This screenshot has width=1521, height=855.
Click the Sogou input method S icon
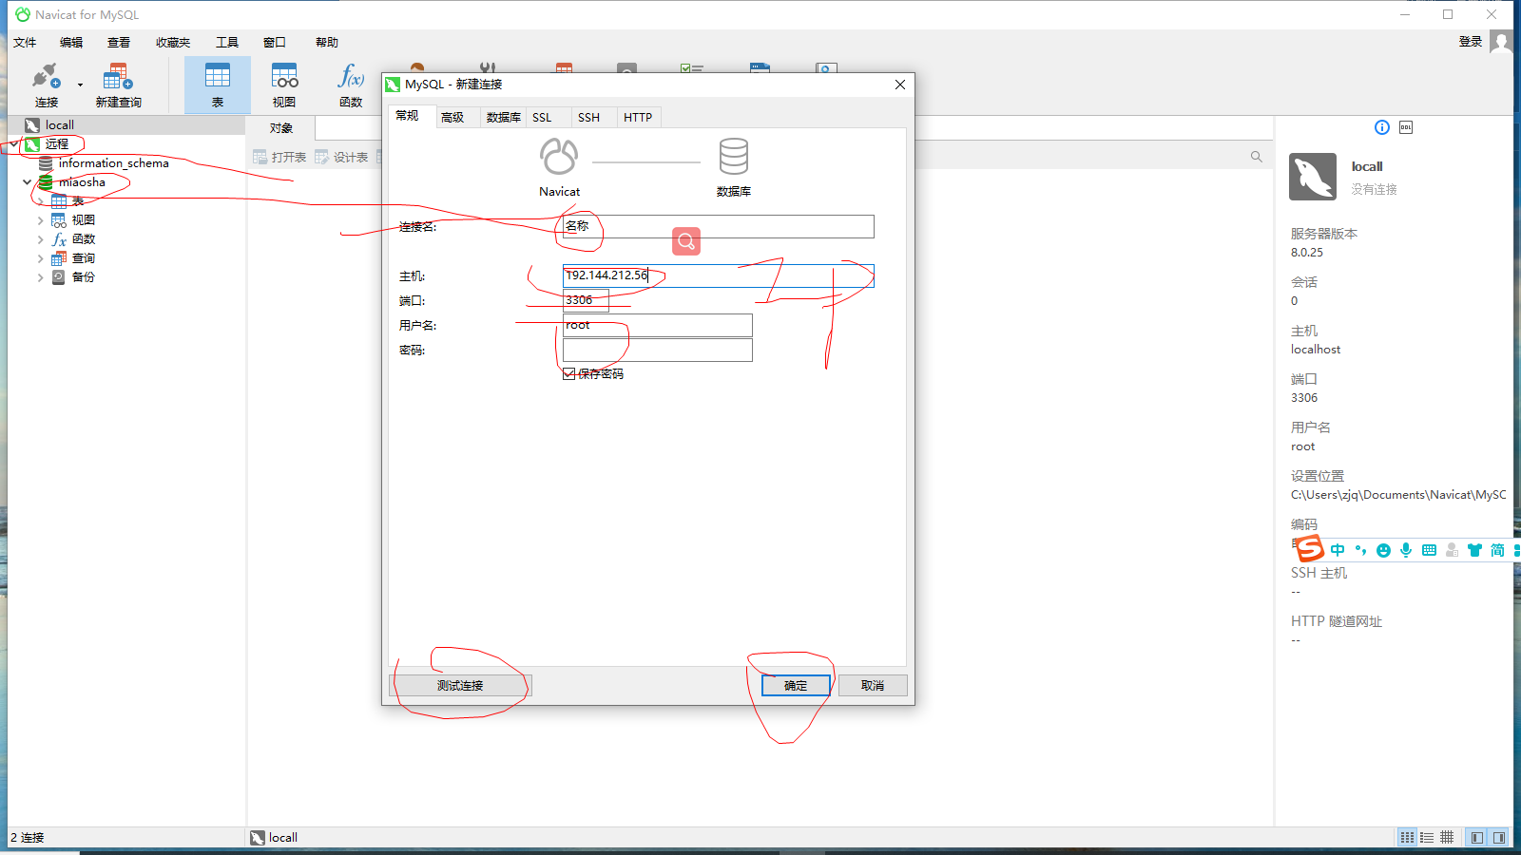coord(1310,548)
